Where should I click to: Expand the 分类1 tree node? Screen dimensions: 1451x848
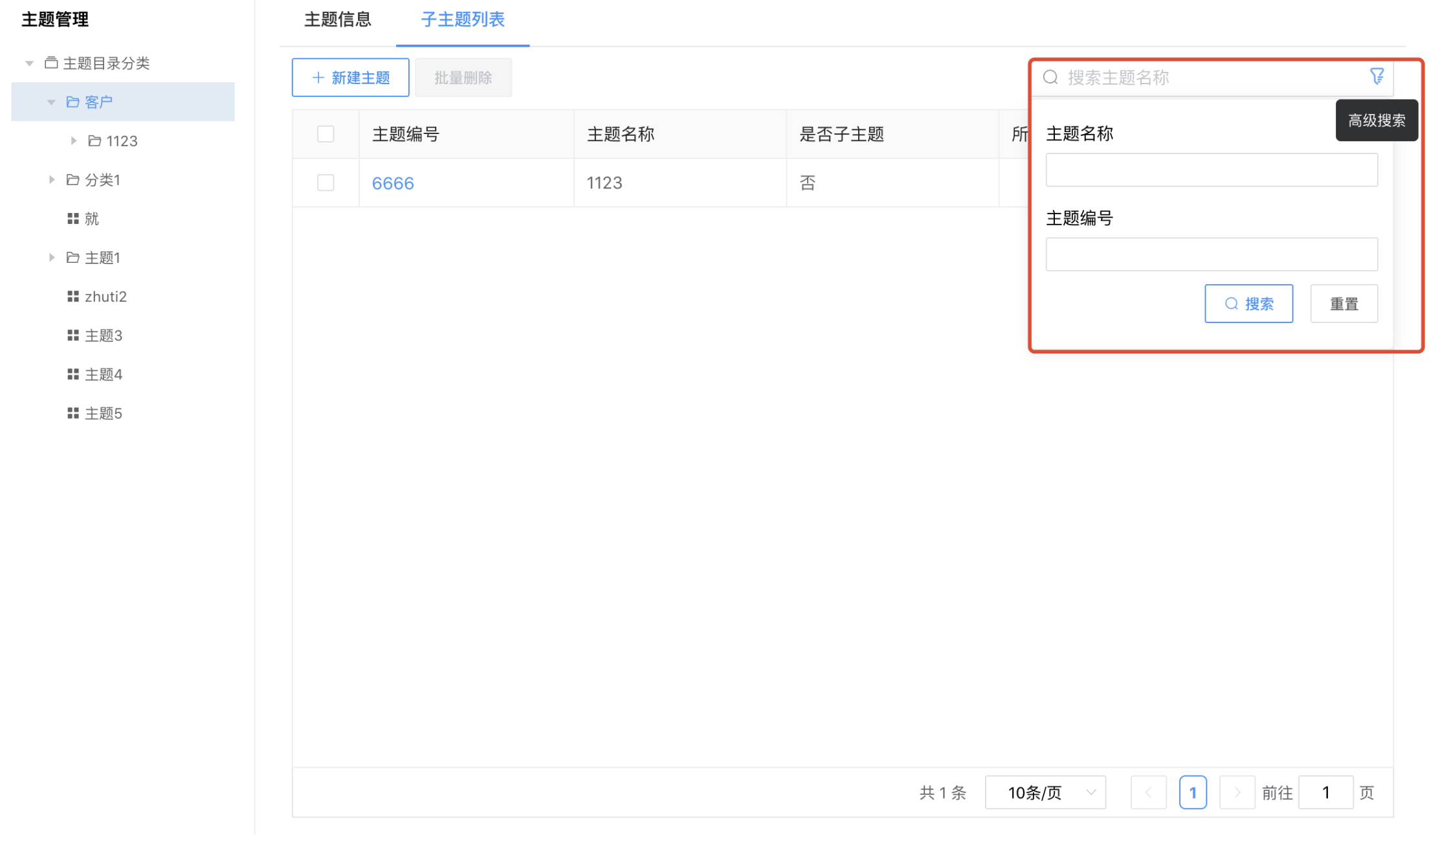[52, 179]
